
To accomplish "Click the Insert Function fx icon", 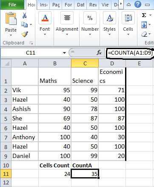I will pos(99,53).
